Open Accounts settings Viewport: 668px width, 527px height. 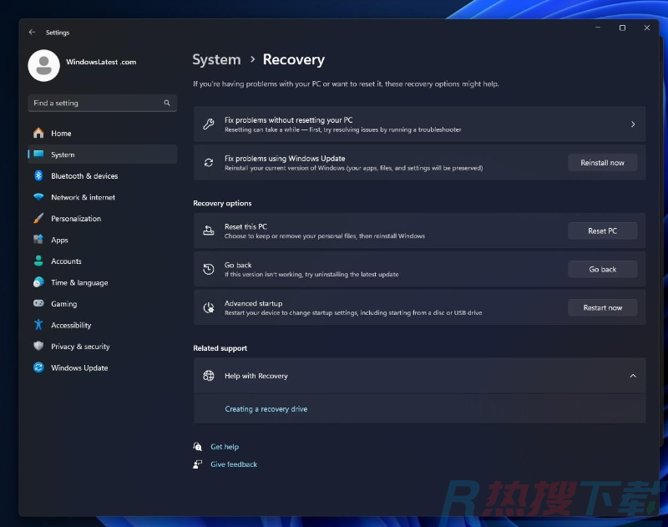pos(102,261)
